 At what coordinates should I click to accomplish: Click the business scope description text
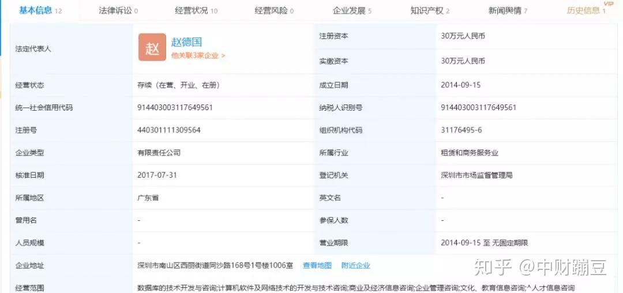coord(355,288)
